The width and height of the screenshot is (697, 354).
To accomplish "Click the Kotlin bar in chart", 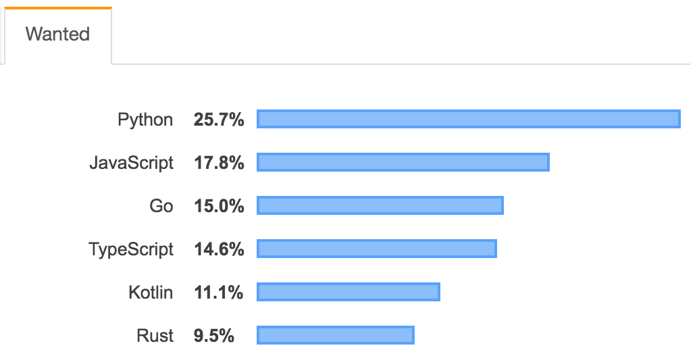I will pos(348,292).
